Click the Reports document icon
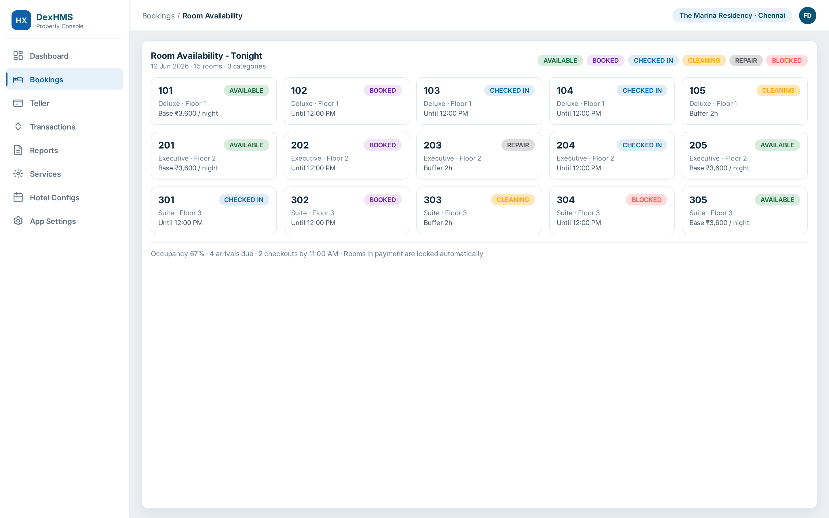Screen dimensions: 829x518 coord(18,151)
